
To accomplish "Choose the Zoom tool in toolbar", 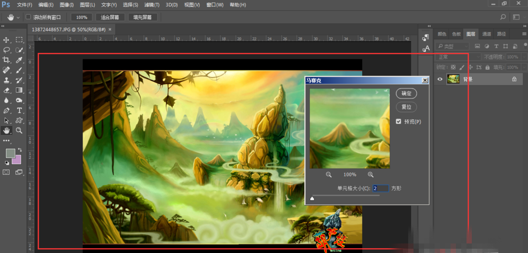I will pos(19,130).
